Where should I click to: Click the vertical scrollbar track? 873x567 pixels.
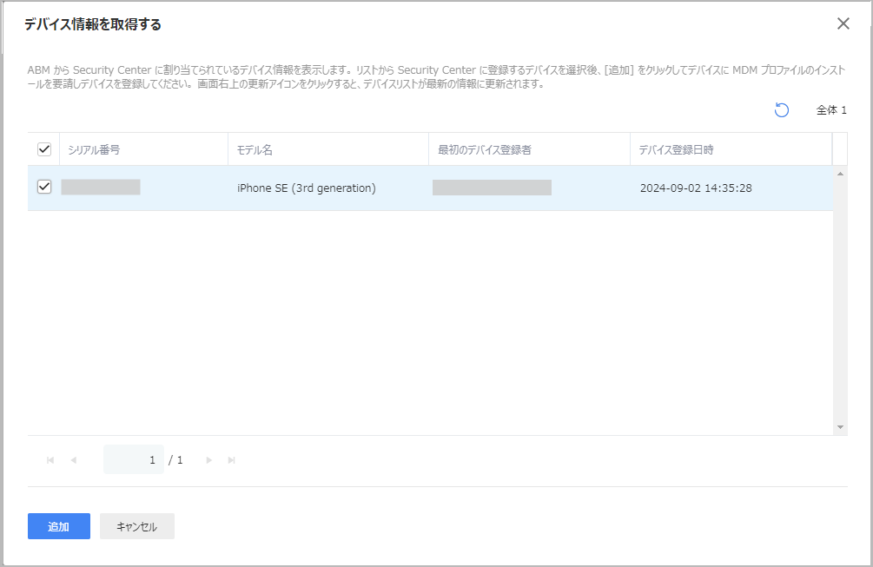(839, 304)
